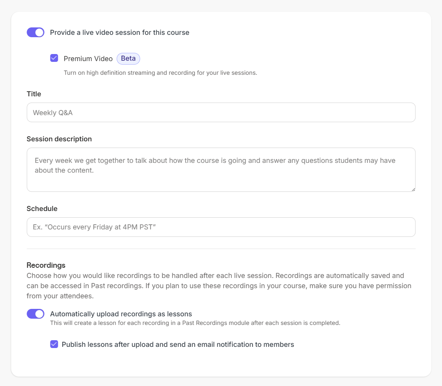The image size is (442, 386).
Task: Click the Recordings section heading
Action: click(x=46, y=265)
